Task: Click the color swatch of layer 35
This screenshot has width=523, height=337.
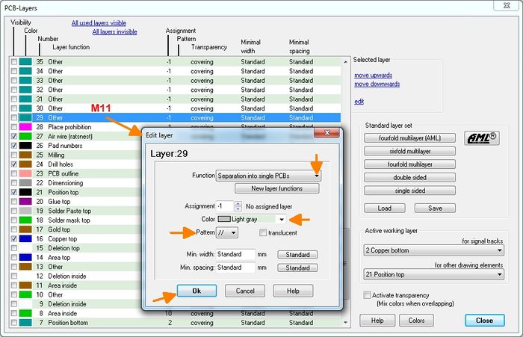Action: click(27, 61)
